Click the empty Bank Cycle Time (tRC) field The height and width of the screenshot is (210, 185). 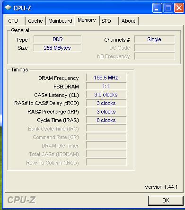coord(106,128)
